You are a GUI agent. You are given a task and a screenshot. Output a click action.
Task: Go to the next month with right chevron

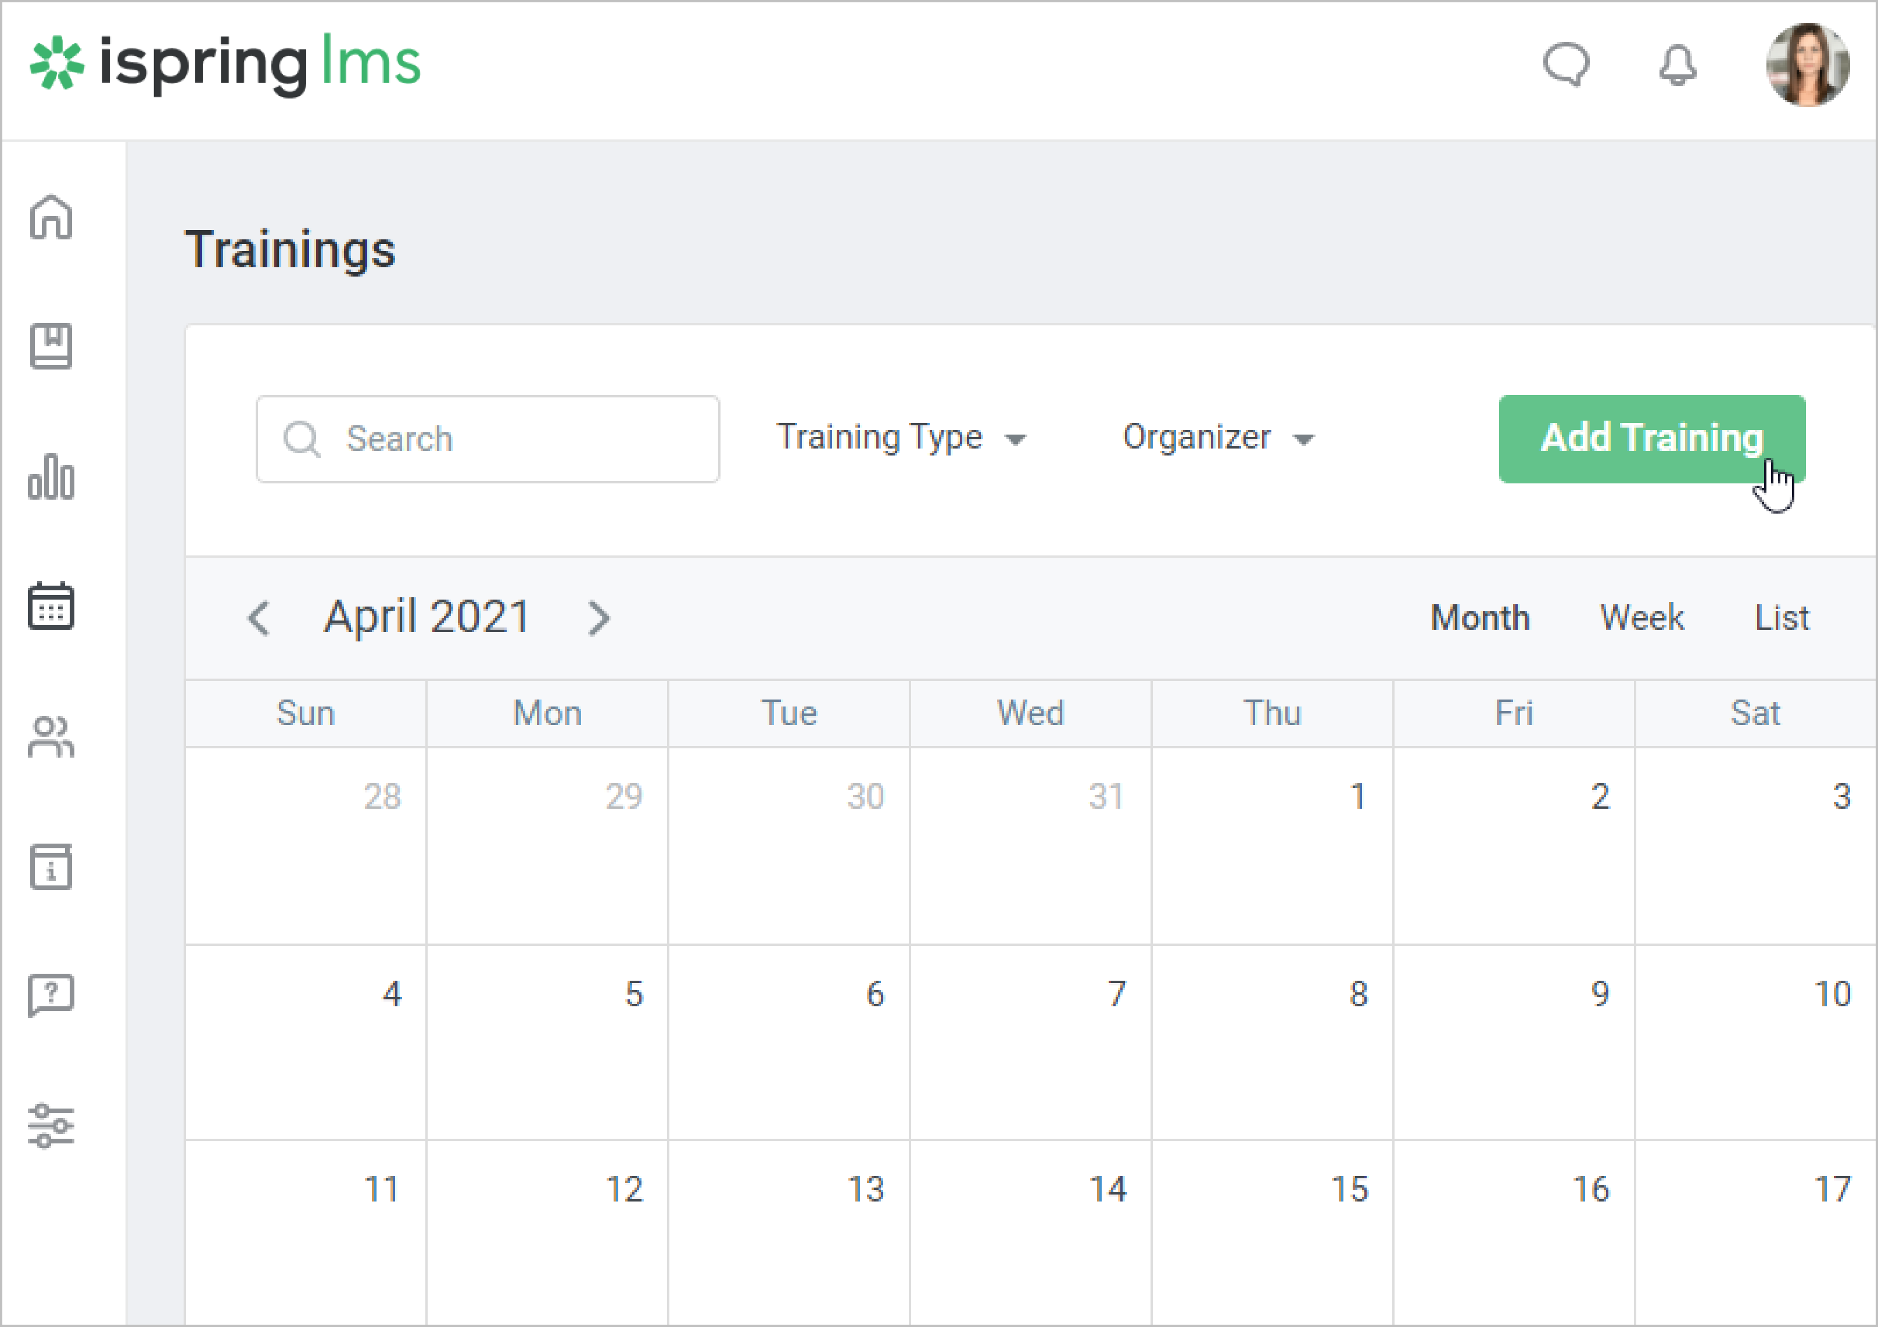(598, 617)
